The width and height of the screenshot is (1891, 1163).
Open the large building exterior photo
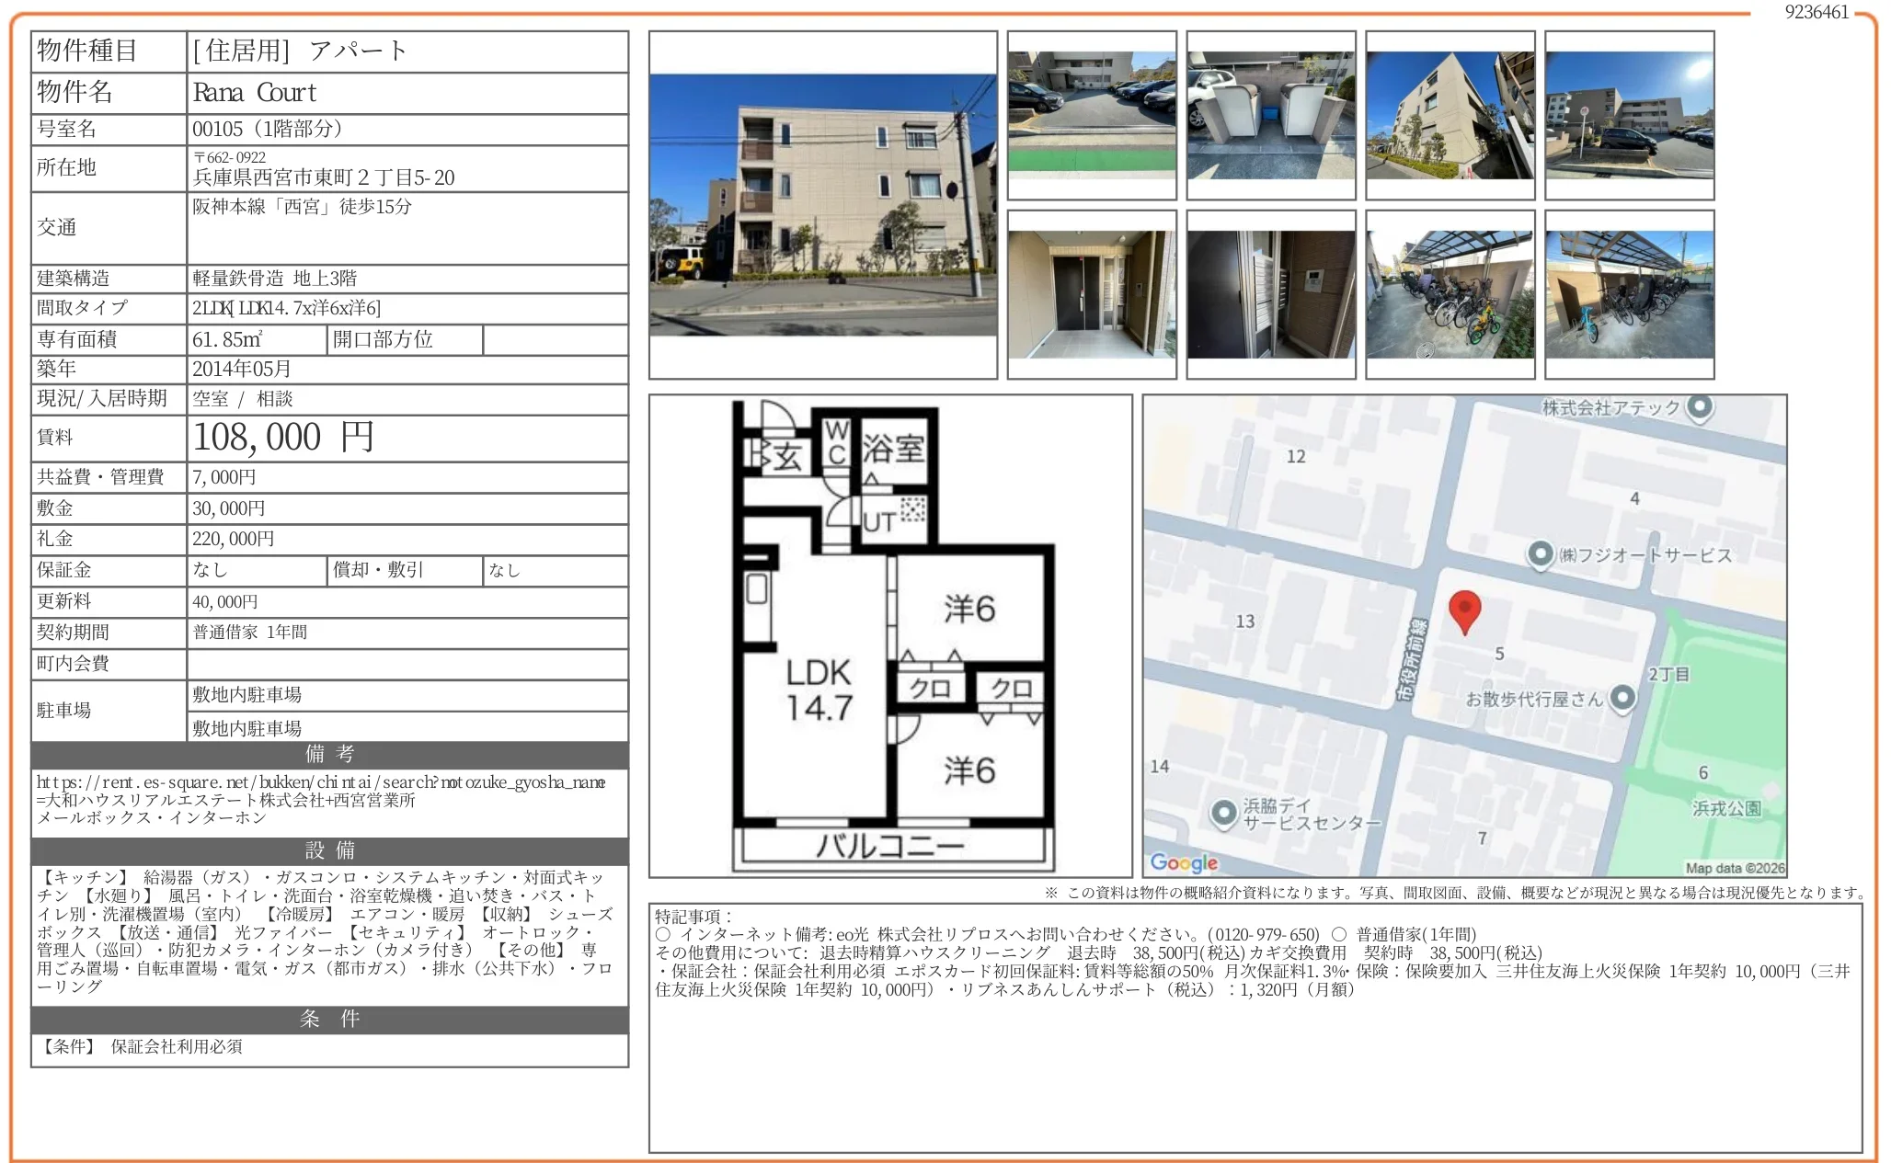[822, 205]
